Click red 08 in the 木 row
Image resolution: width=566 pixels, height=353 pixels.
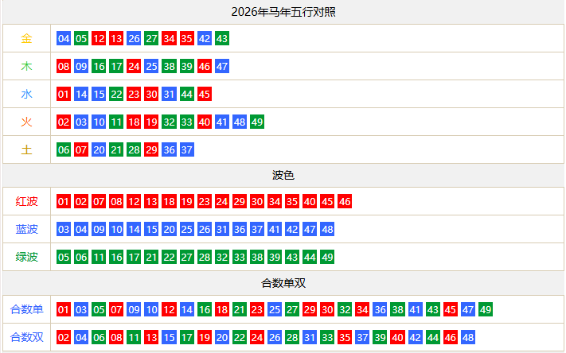click(x=64, y=66)
